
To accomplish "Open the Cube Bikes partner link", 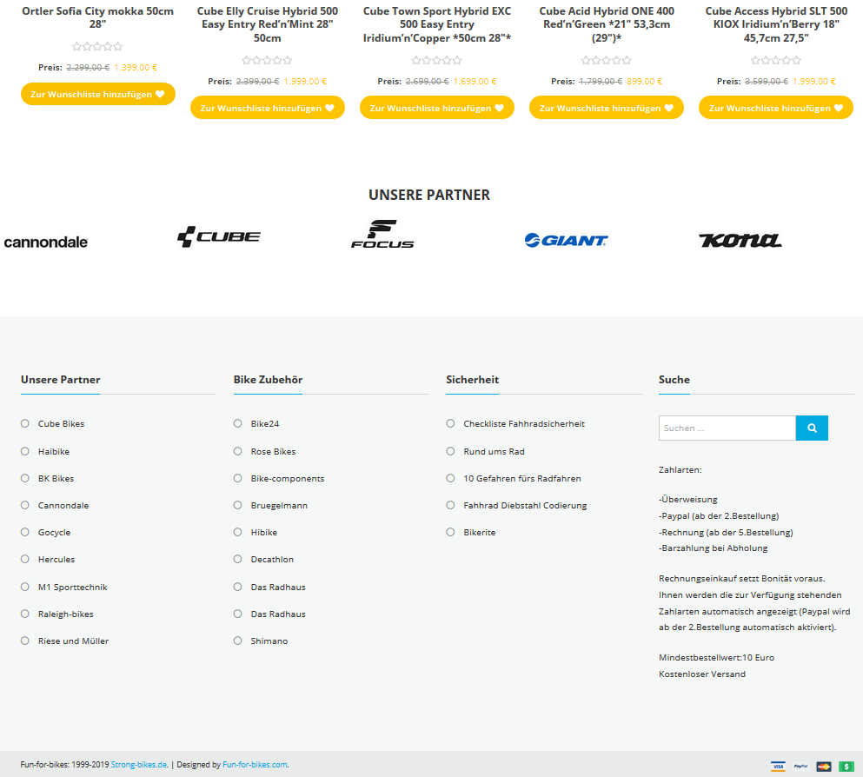I will [x=61, y=424].
